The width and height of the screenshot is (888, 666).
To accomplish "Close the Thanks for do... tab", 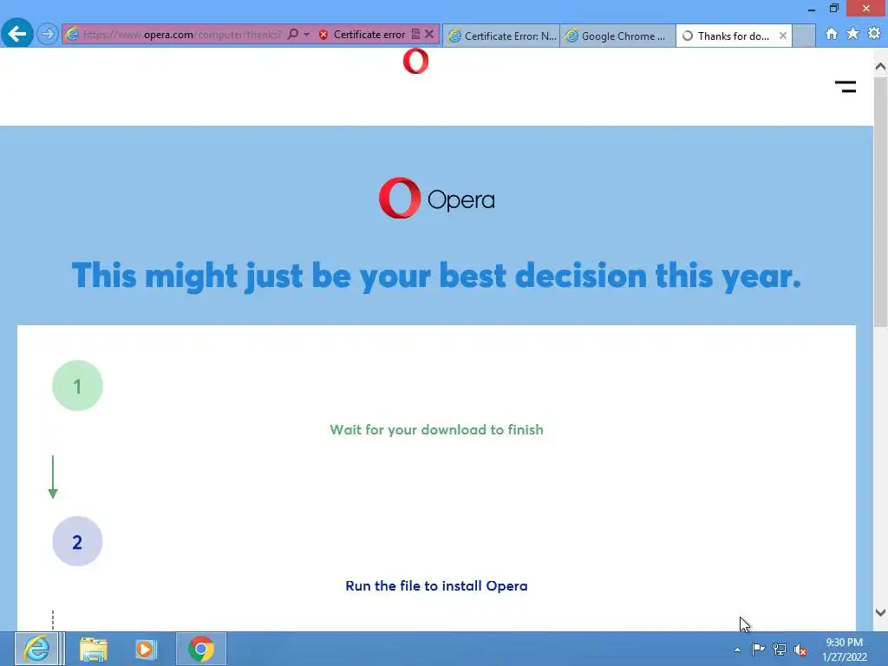I will (783, 36).
